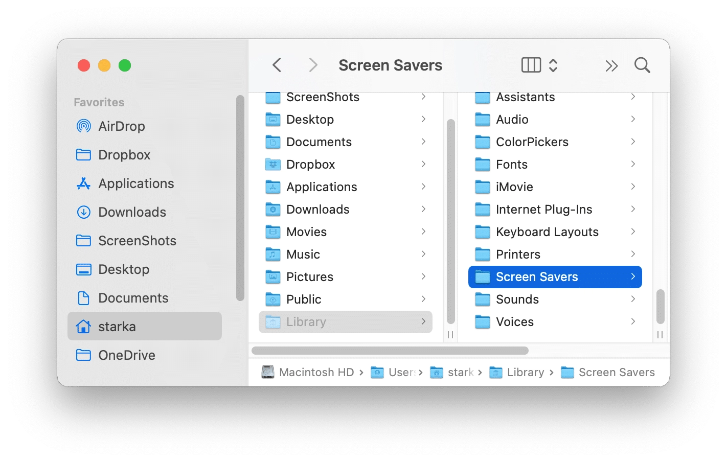Show more toolbar items via the double chevron
This screenshot has height=462, width=727.
[611, 65]
